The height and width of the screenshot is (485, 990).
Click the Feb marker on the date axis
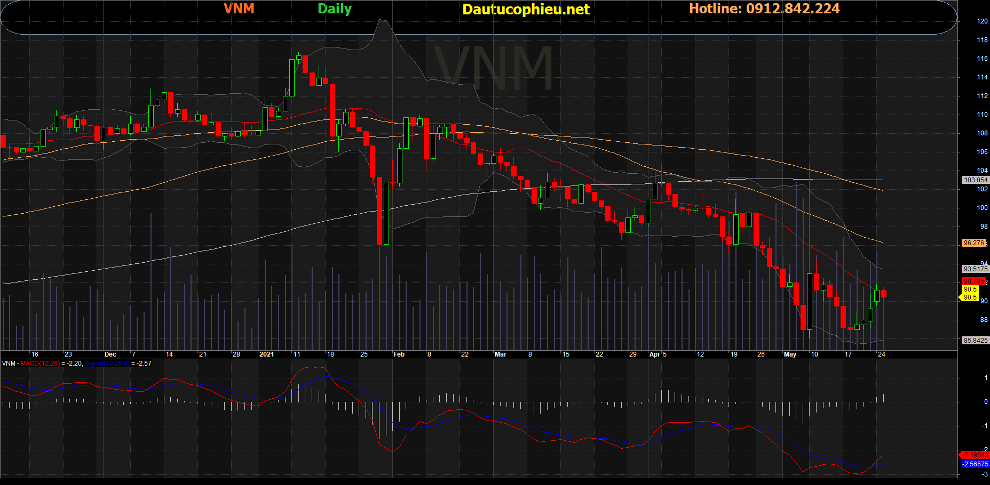pyautogui.click(x=399, y=354)
